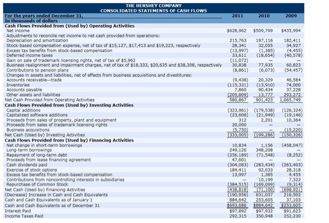Click the Capitalized software additions label

point(37,115)
